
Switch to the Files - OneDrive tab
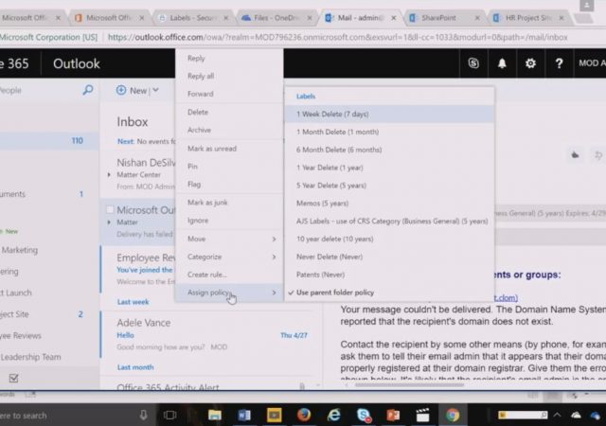(x=276, y=18)
